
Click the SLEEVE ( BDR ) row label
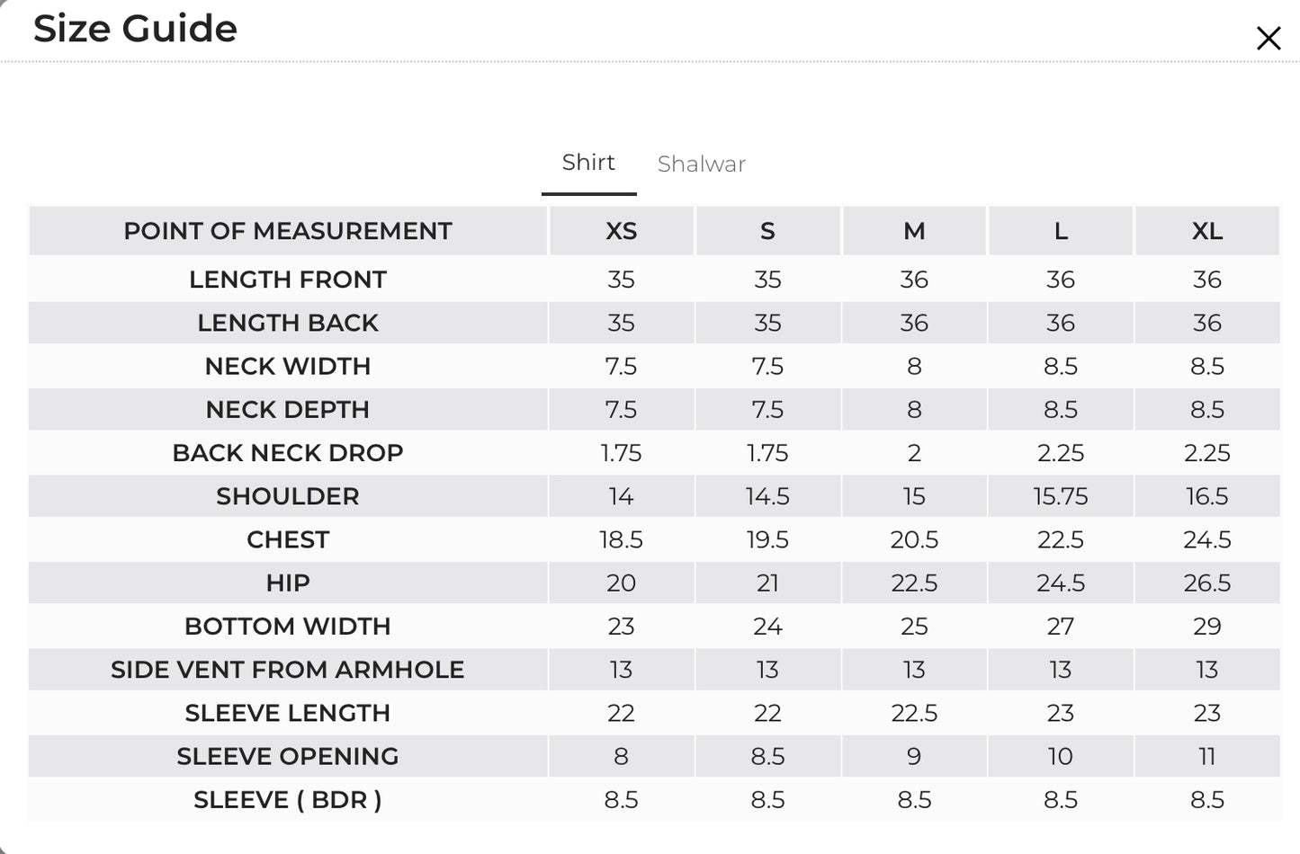coord(288,799)
